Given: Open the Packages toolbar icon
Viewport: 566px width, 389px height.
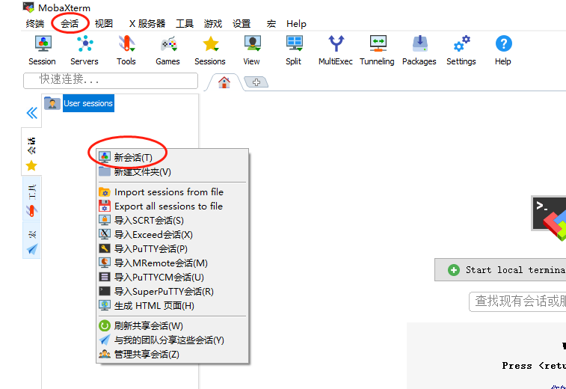Looking at the screenshot, I should click(x=419, y=50).
